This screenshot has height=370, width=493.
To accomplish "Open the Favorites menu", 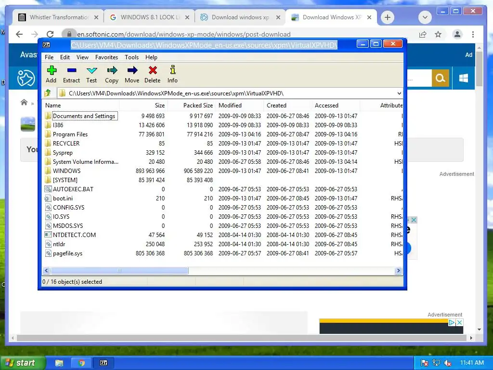I will click(106, 57).
